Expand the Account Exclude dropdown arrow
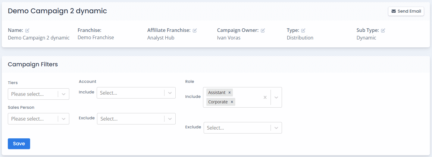 (x=170, y=119)
